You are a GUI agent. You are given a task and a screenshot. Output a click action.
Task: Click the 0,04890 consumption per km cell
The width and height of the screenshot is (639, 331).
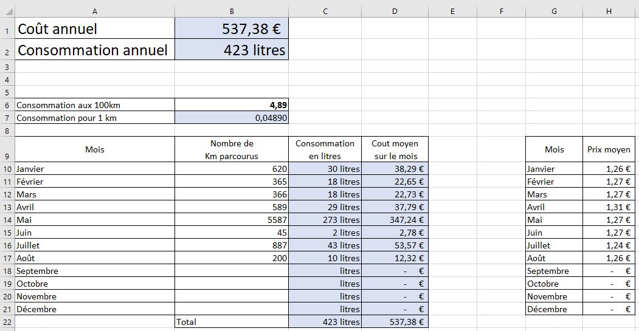click(231, 118)
